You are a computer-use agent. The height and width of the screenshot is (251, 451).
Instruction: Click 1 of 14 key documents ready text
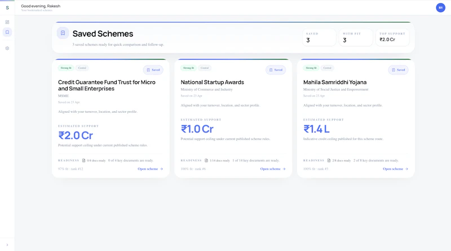point(256,161)
